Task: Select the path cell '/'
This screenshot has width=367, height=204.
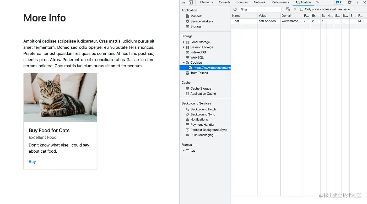Action: [x=307, y=21]
